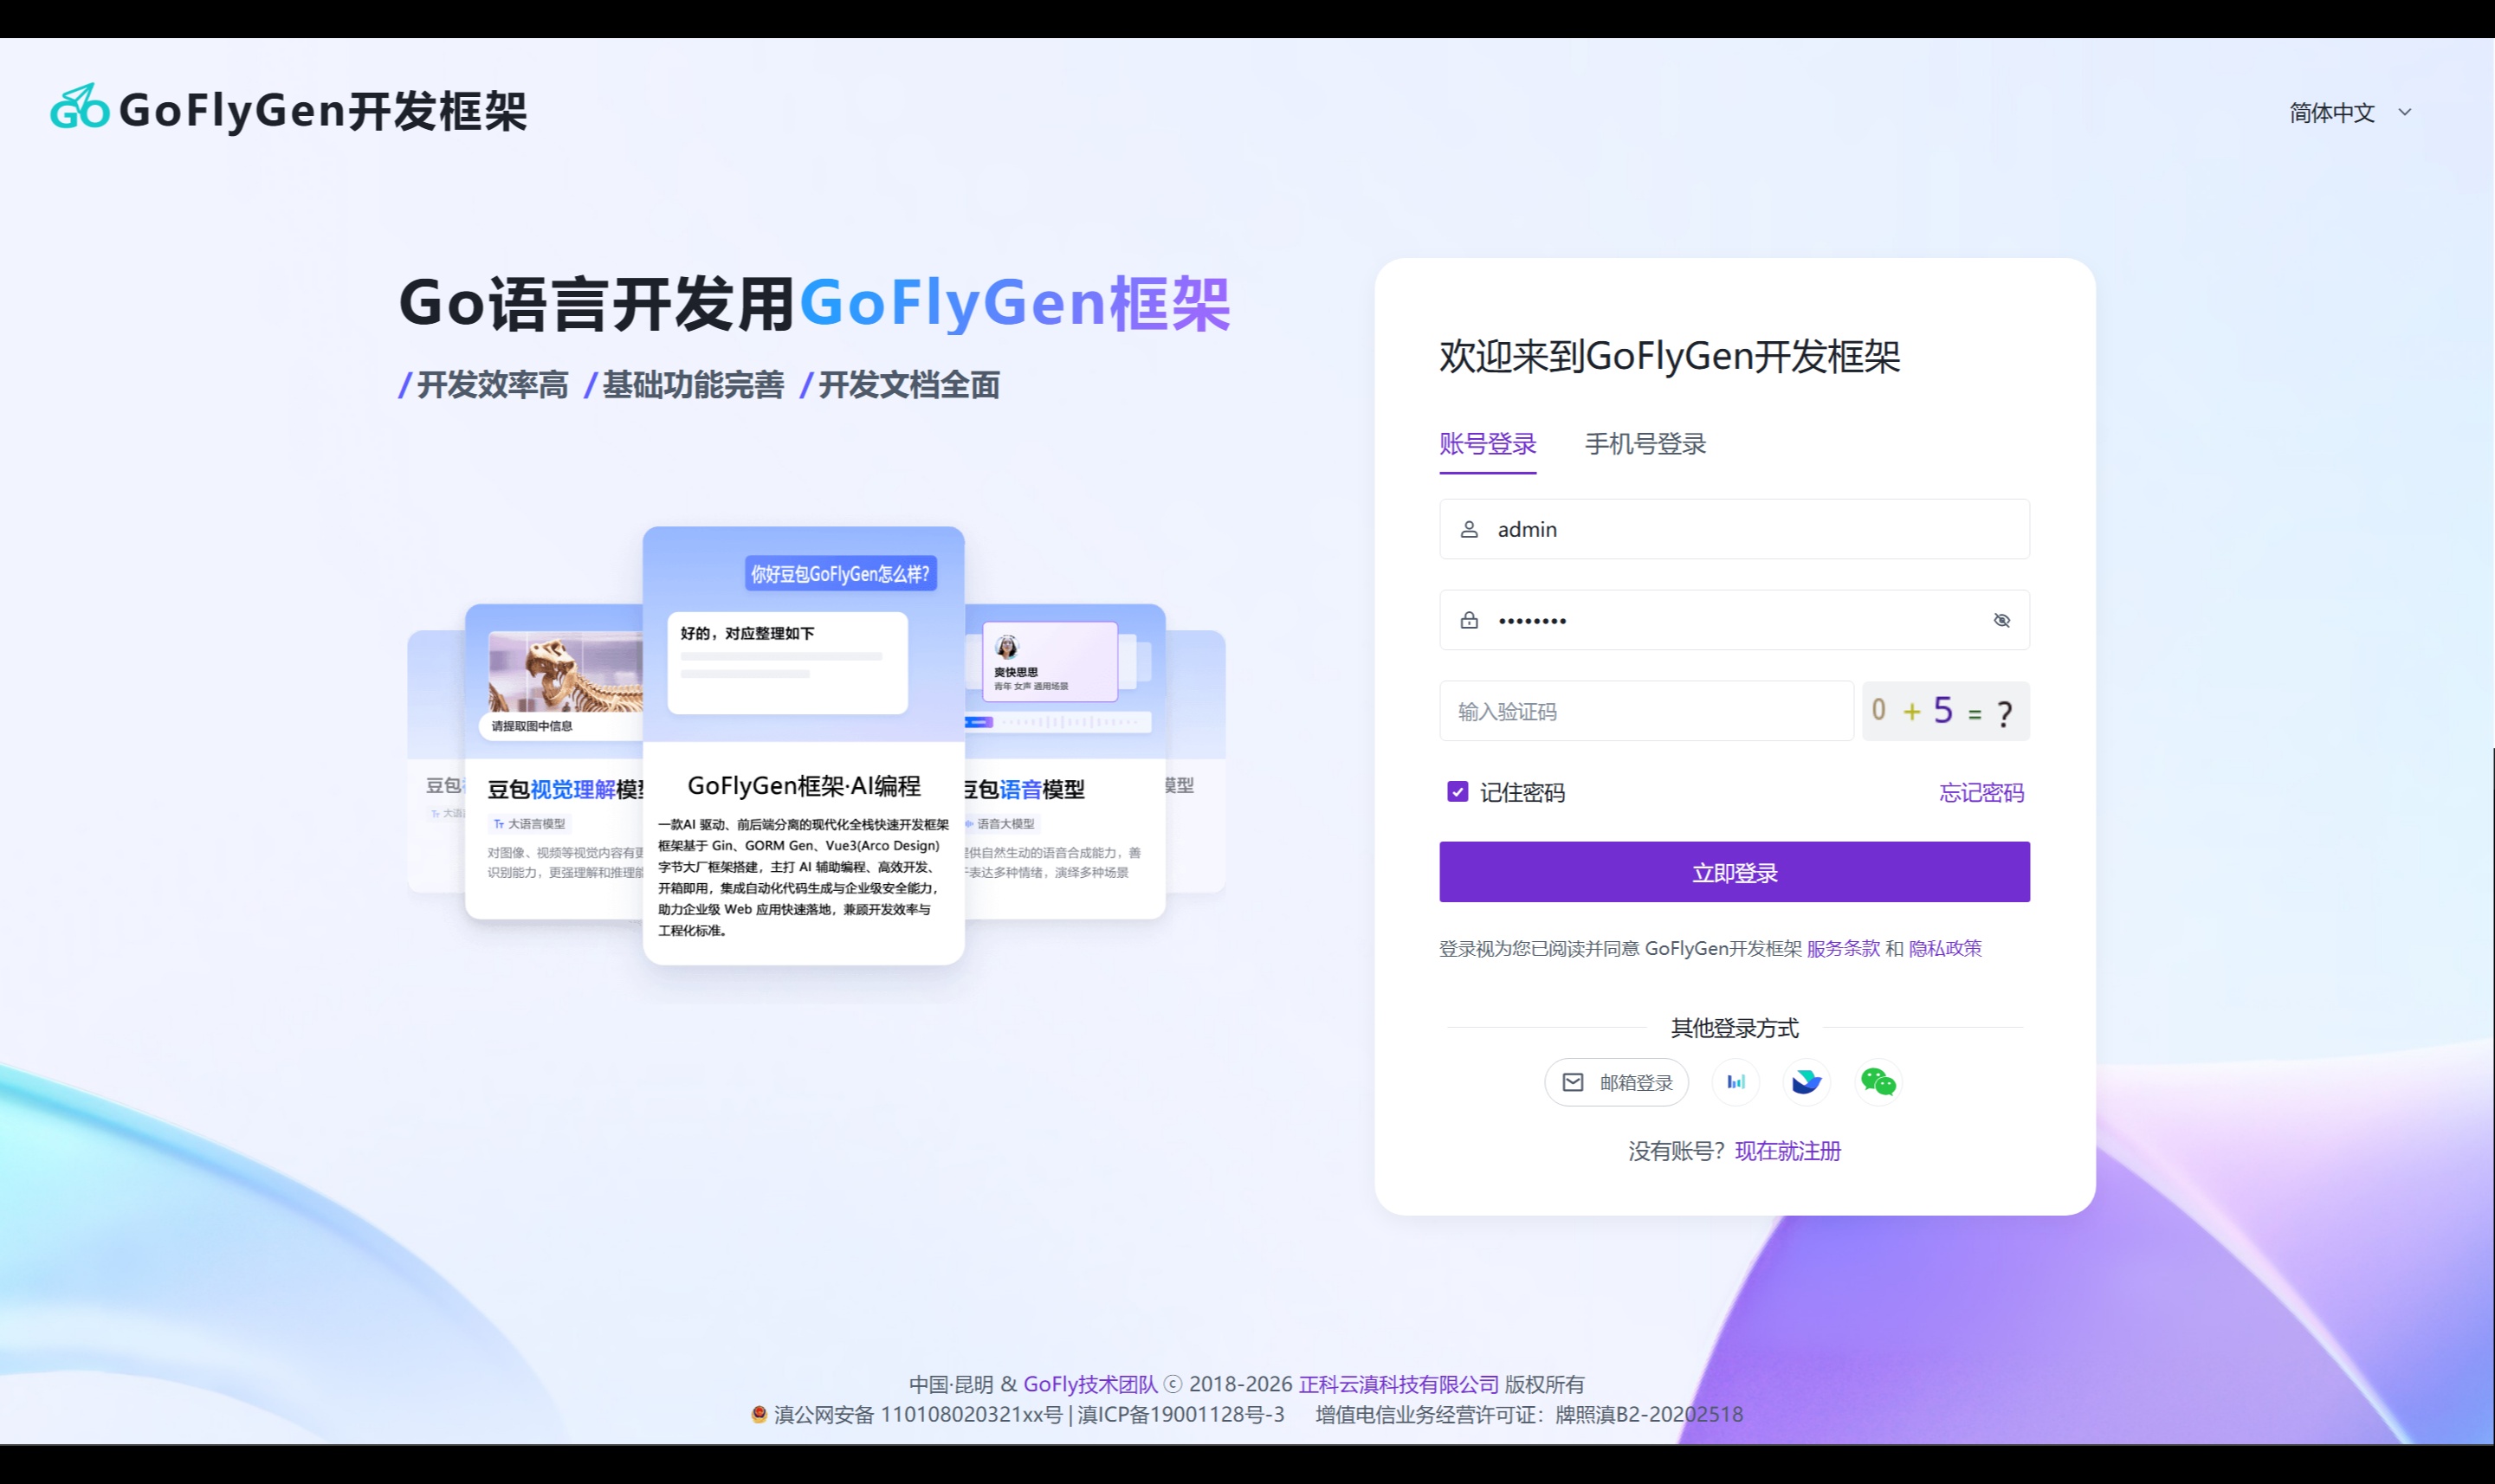Image resolution: width=2495 pixels, height=1484 pixels.
Task: Select the 豆包视觉理解模型 carousel card
Action: (554, 761)
